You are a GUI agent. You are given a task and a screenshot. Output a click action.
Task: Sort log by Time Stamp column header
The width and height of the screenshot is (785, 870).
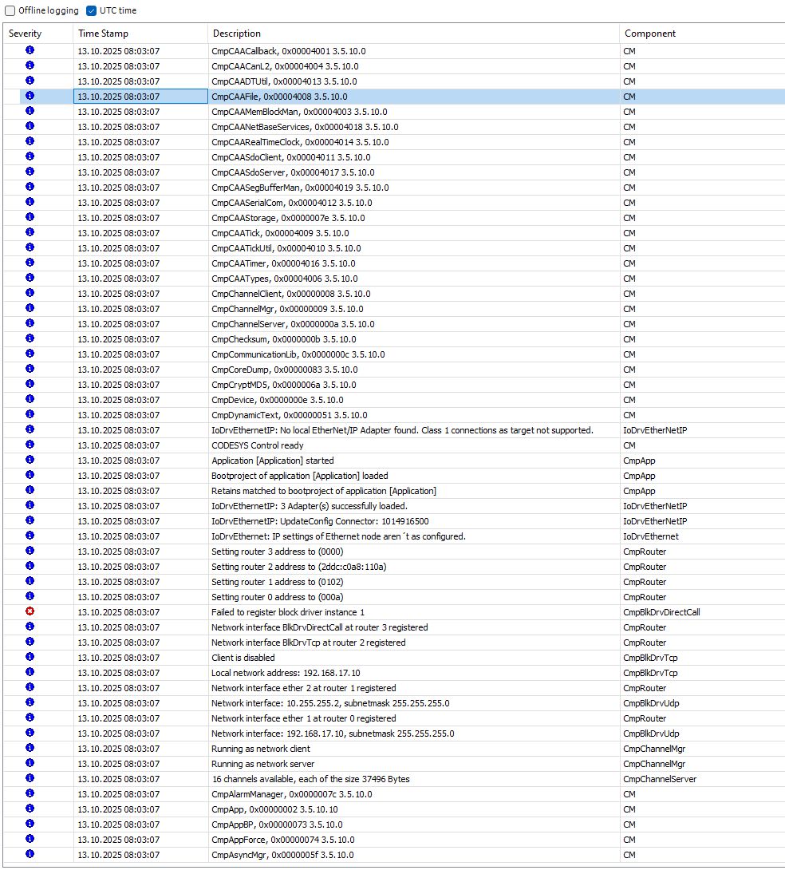point(102,34)
